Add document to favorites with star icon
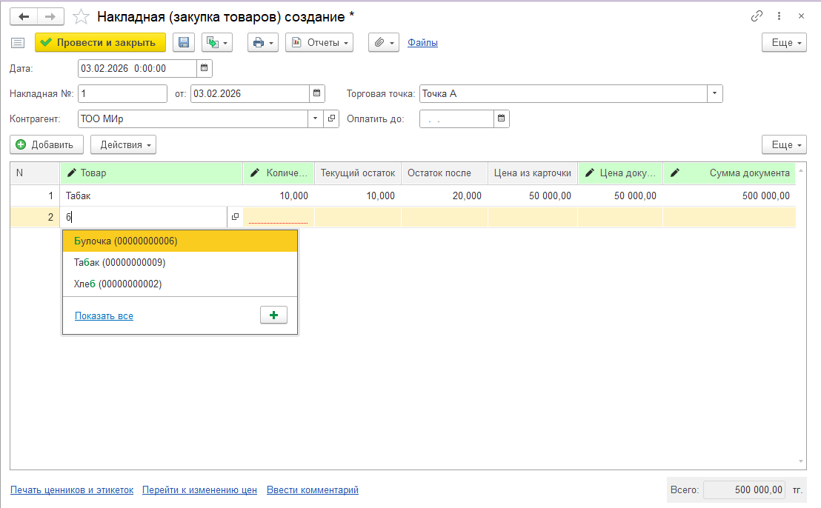The width and height of the screenshot is (821, 508). pos(82,16)
